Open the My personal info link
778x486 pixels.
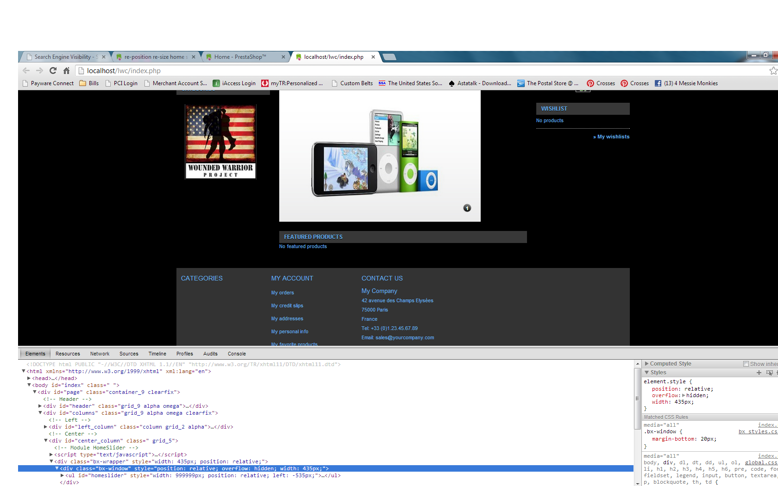tap(290, 331)
